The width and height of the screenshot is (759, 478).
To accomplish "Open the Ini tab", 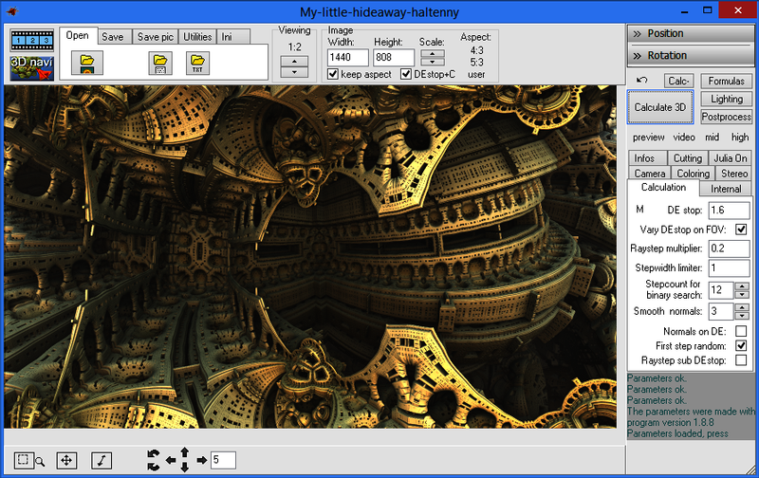I will [x=233, y=37].
